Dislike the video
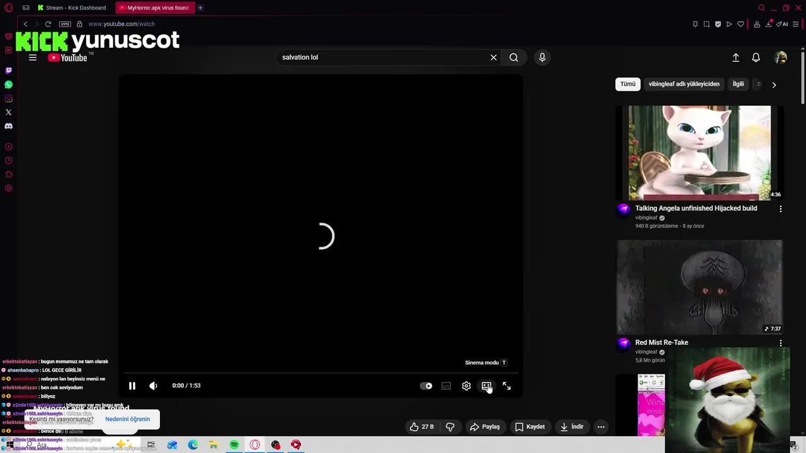Screen dimensions: 806x453 coord(450,427)
